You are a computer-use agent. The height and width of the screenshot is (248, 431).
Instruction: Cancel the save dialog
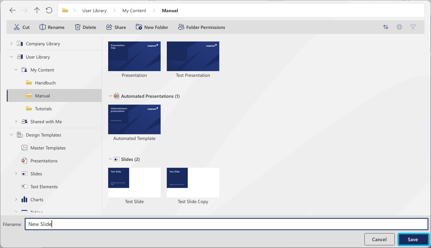click(x=379, y=240)
